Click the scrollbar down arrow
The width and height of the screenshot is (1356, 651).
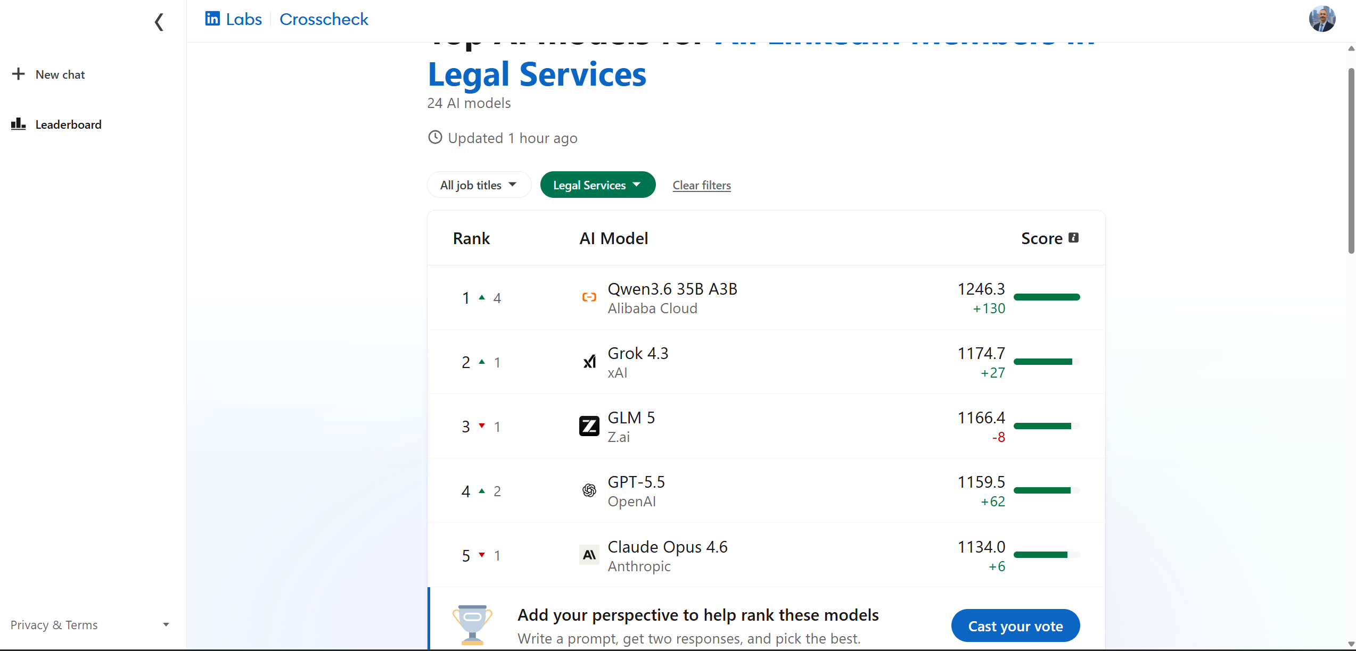click(1351, 644)
